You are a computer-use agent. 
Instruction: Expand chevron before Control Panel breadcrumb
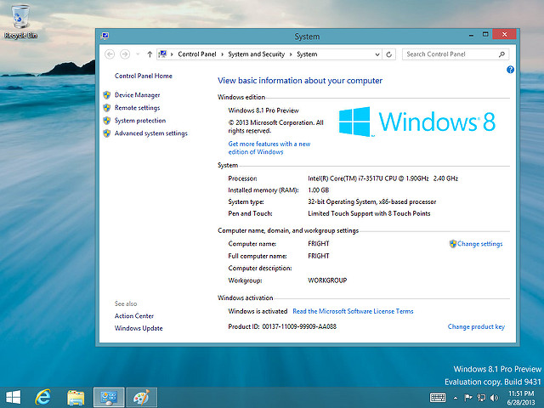coord(172,54)
